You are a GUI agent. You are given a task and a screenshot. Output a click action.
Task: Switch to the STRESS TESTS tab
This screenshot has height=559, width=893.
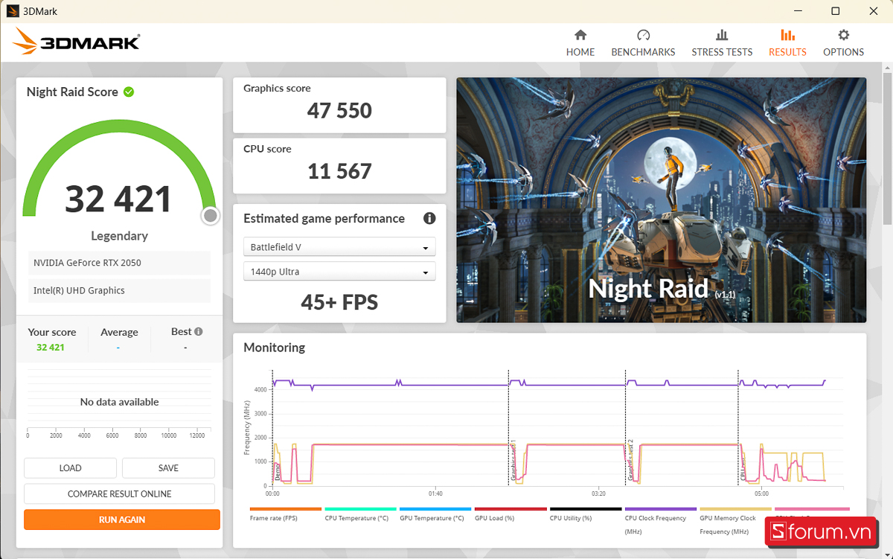point(722,43)
